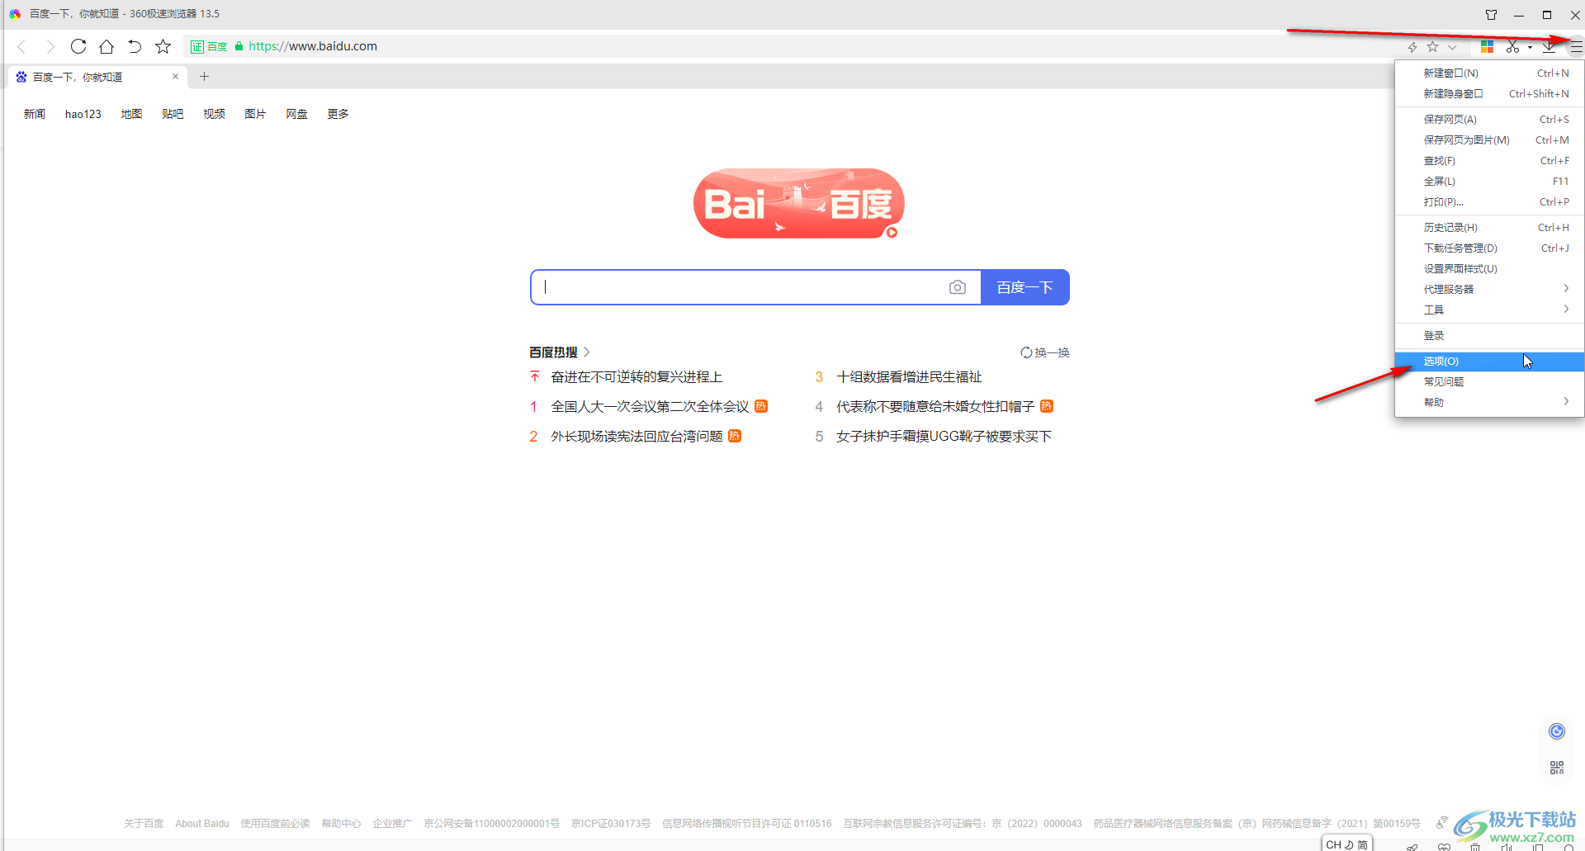Reload the current Baidu page

coord(78,46)
